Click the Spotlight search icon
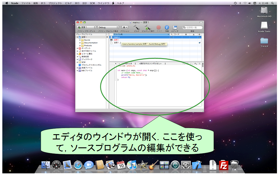The height and width of the screenshot is (176, 279). click(272, 3)
